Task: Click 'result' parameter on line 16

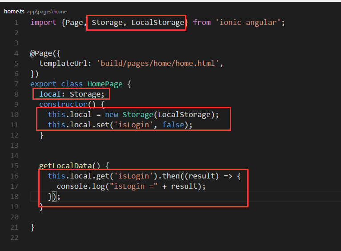Action: point(201,176)
